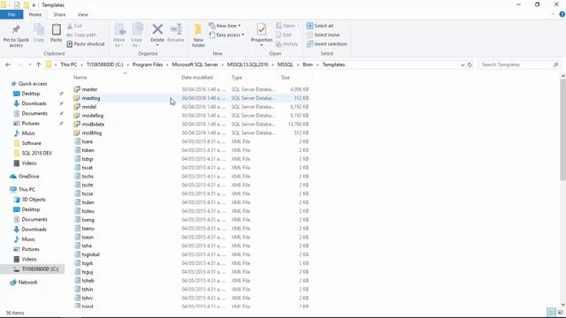Open the Move to dropdown
566x318 pixels.
pos(119,42)
